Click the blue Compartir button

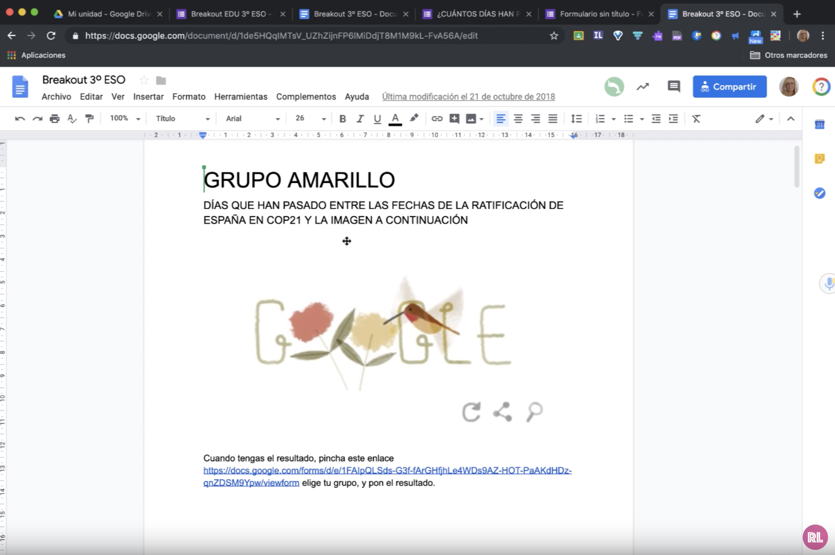click(730, 87)
